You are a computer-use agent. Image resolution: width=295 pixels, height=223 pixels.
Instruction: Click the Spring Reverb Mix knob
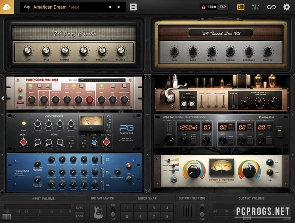click(249, 171)
